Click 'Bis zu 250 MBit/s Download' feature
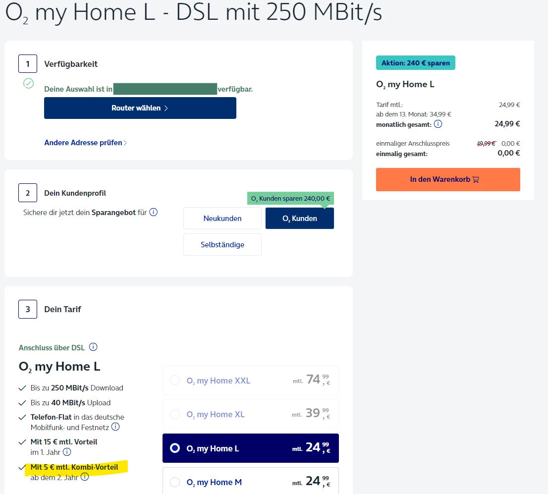This screenshot has height=494, width=548. [x=77, y=388]
